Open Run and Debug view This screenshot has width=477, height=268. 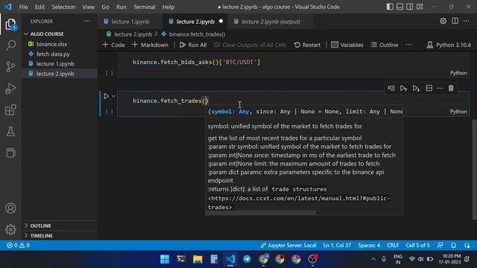click(10, 89)
